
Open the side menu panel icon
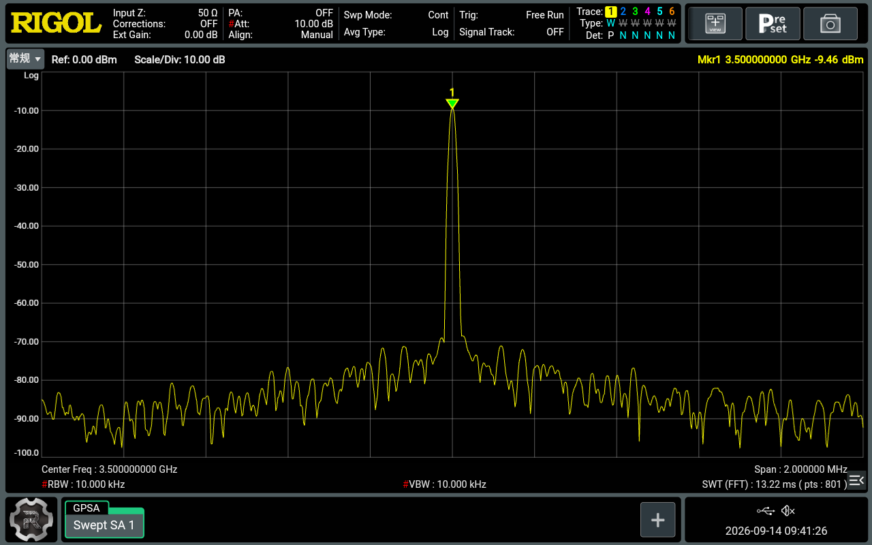tap(856, 480)
